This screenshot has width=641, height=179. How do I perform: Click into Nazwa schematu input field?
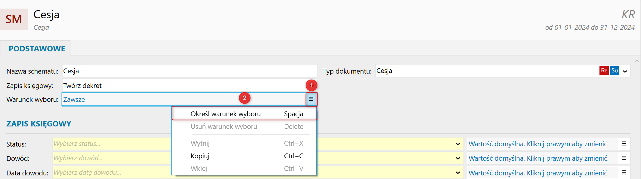click(x=190, y=71)
